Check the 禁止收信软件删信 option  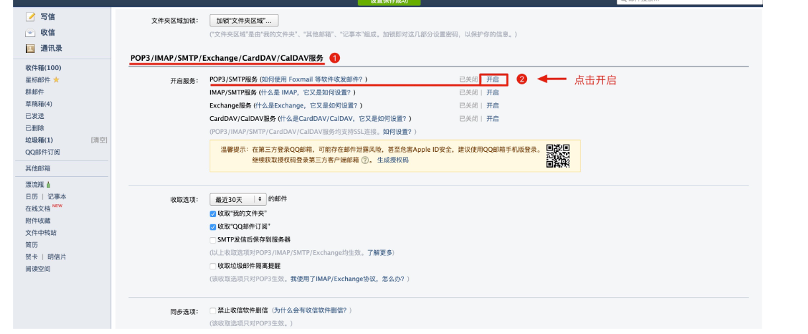coord(213,310)
